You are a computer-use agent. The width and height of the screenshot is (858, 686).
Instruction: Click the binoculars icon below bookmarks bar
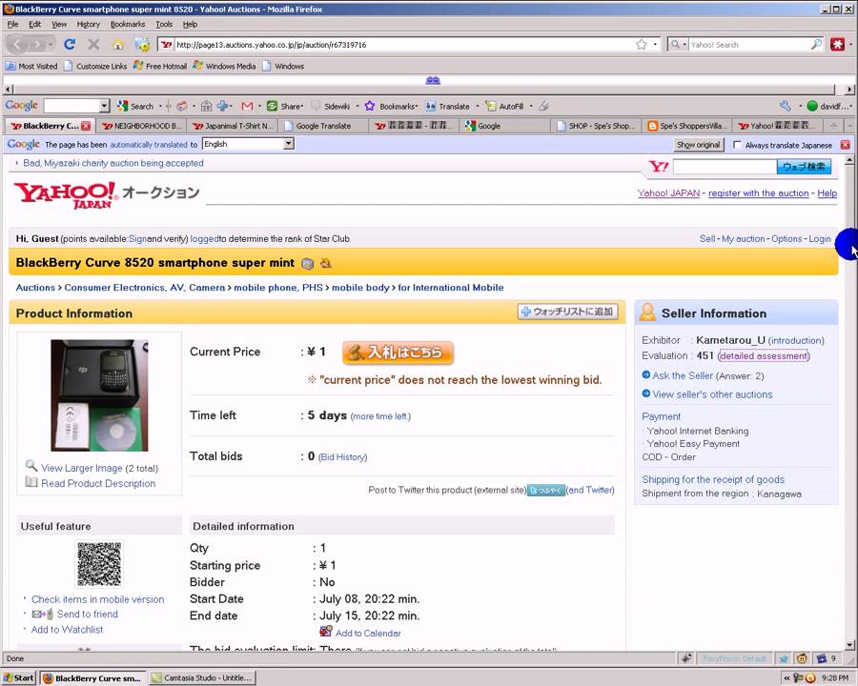tap(433, 80)
